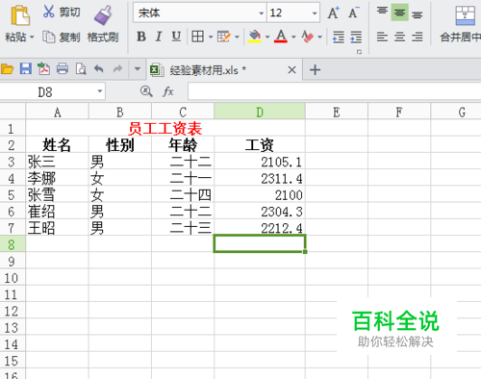Export to PDF icon

(44, 69)
